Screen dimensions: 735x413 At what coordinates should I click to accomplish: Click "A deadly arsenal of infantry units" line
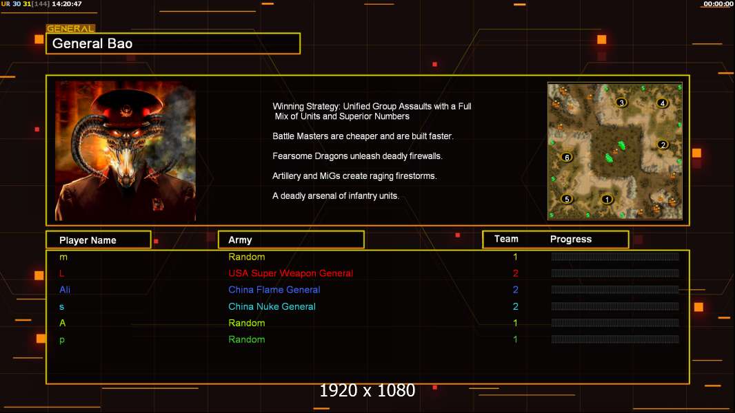[x=336, y=195]
